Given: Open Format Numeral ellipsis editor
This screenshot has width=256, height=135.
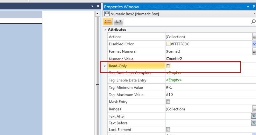Looking at the screenshot, I should pos(254,51).
